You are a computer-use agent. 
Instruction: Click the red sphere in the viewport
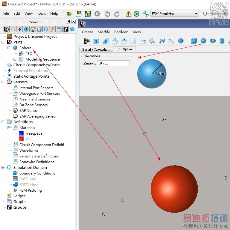[x=174, y=189]
